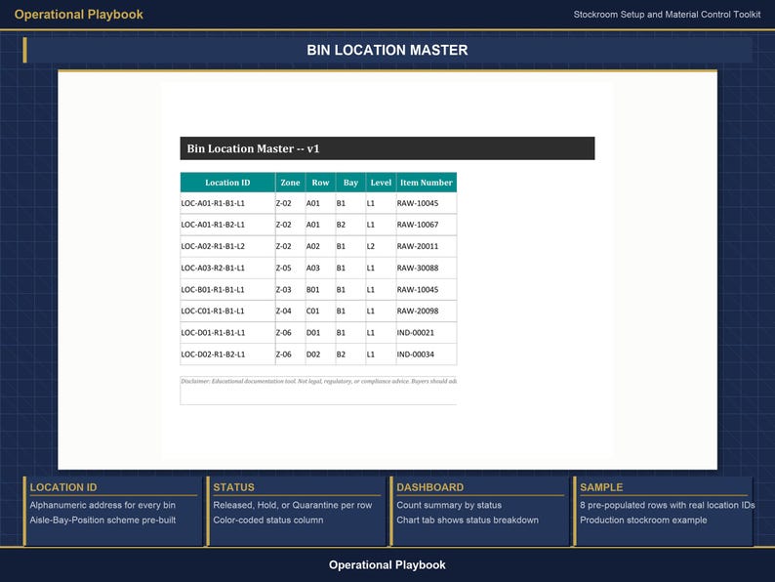The height and width of the screenshot is (582, 775).
Task: Click 'Alphanumeric address for every bin' text
Action: [102, 505]
